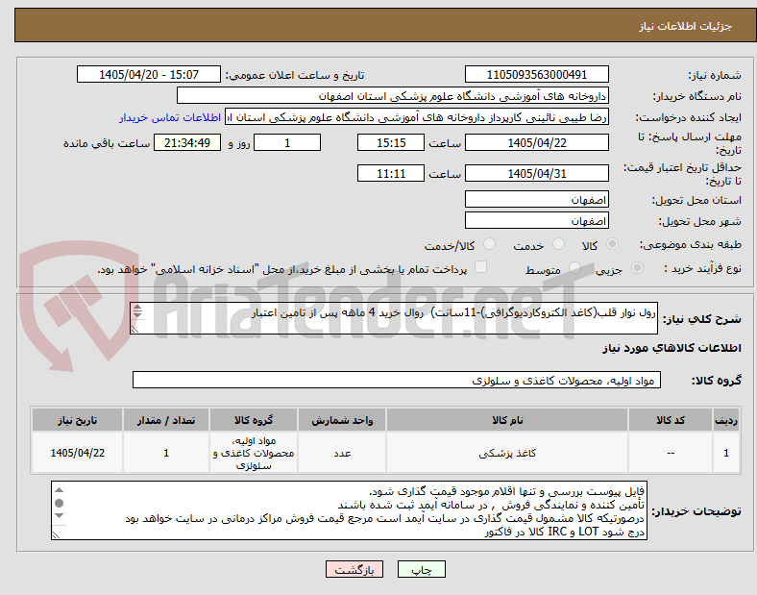Click resize handle of شرح کلی نیاز textarea
The width and height of the screenshot is (757, 595).
click(135, 329)
